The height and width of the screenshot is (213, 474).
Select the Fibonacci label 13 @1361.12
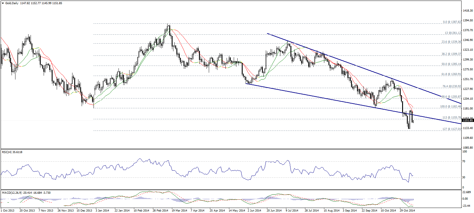tap(453, 33)
